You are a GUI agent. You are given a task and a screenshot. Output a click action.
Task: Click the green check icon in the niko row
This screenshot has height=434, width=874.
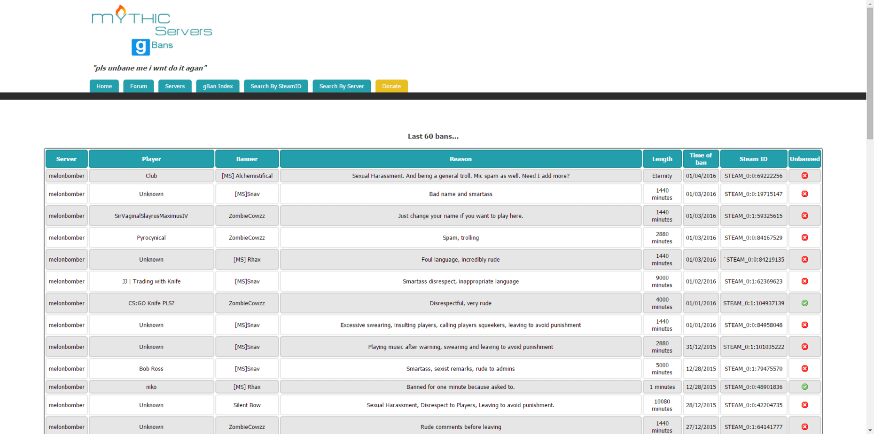click(804, 387)
